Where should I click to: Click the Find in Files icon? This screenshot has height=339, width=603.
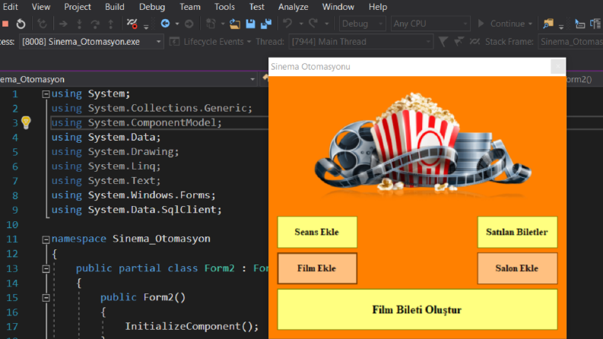coord(548,24)
